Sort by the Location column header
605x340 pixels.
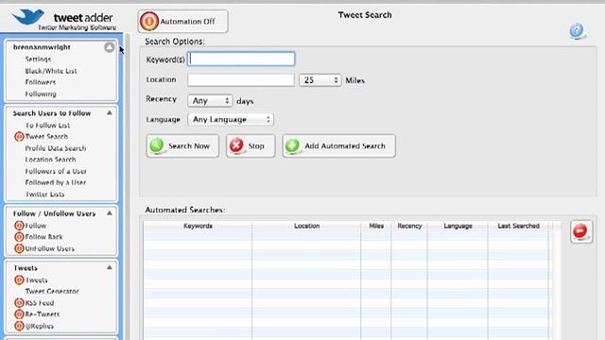(x=306, y=226)
